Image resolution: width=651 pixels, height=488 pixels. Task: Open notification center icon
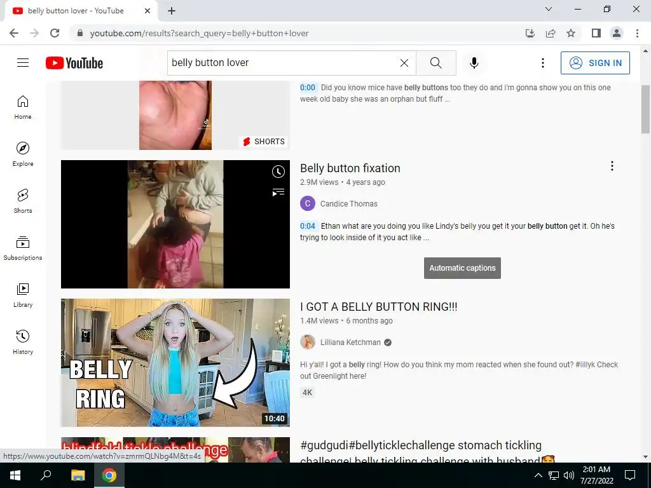[630, 475]
